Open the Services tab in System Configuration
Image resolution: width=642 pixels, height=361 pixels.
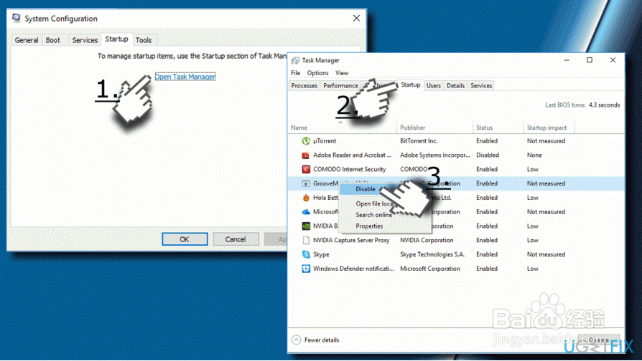(85, 40)
